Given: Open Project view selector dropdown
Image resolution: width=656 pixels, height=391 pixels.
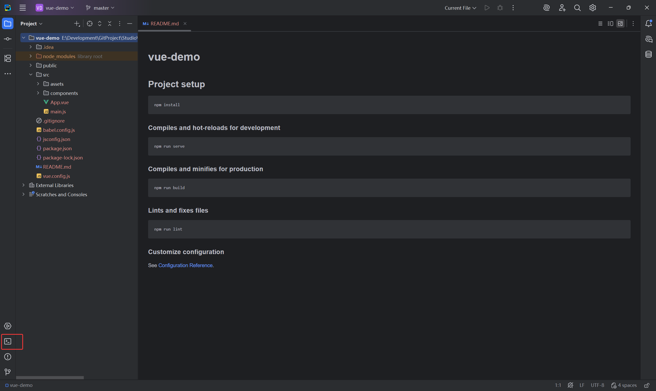Looking at the screenshot, I should pos(31,24).
